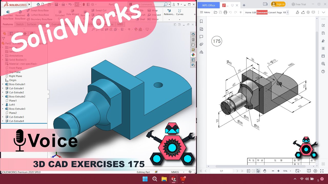Open the WPS Edit tab
Screen dimensions: 328x184
(x=254, y=12)
